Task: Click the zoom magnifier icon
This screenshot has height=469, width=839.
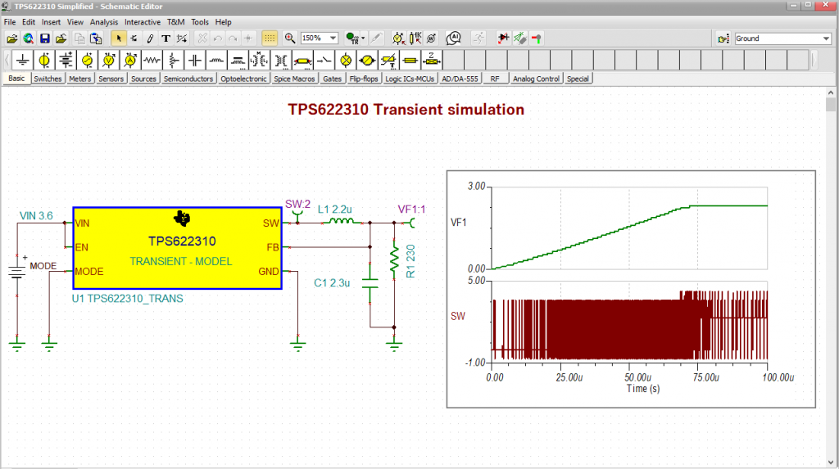Action: tap(290, 38)
